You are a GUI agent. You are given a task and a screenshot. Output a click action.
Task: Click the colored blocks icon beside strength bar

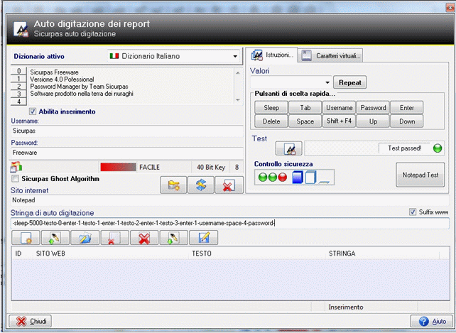coord(16,168)
